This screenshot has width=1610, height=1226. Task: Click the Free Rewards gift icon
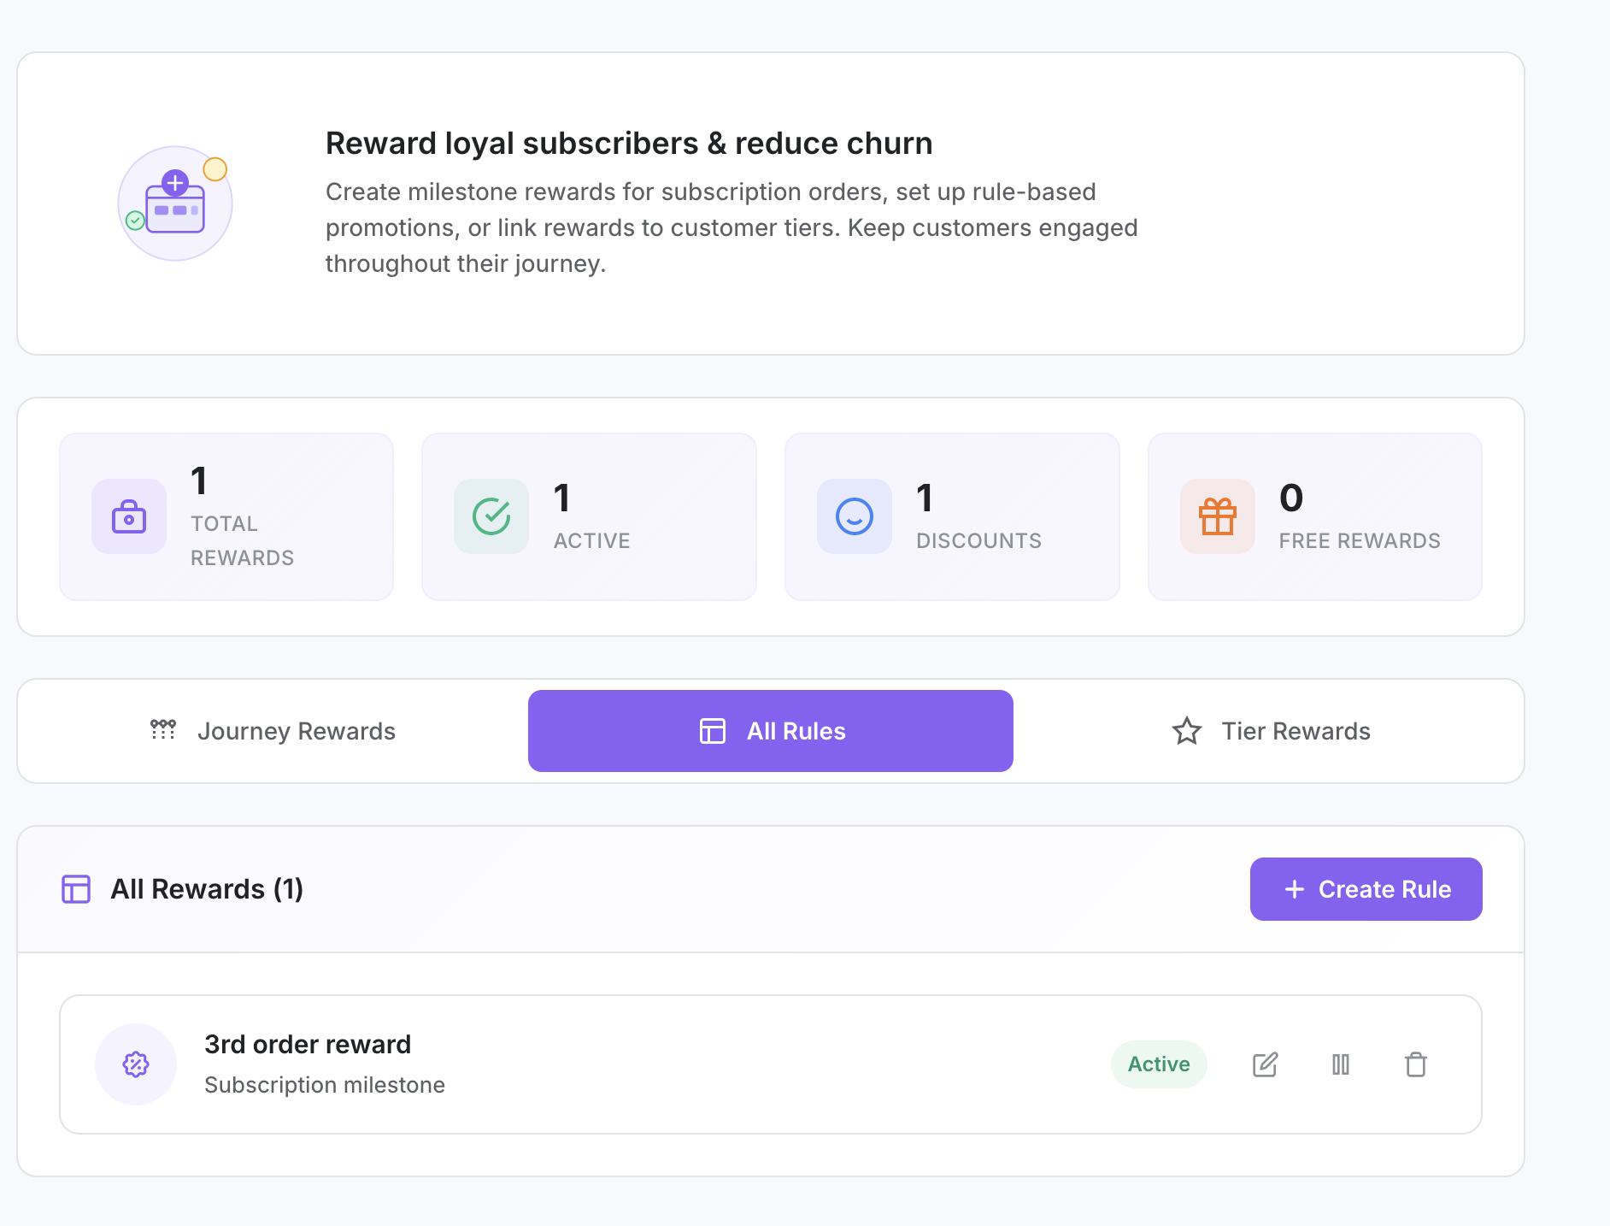click(x=1218, y=516)
